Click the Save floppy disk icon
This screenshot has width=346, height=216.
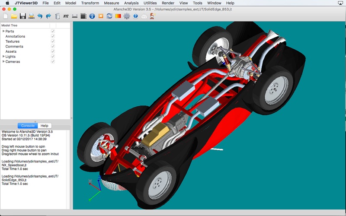click(22, 16)
